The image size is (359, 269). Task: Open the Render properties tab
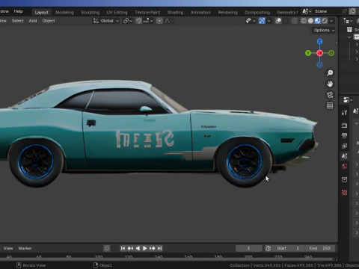point(345,126)
